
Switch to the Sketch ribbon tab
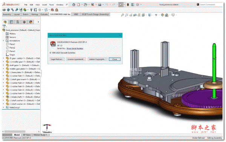(26, 14)
